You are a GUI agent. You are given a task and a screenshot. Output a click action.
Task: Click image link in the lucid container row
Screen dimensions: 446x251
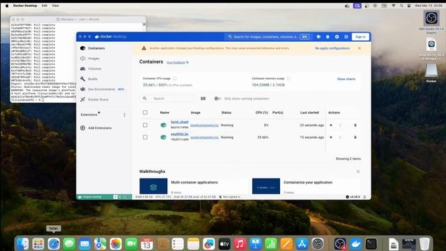point(204,125)
